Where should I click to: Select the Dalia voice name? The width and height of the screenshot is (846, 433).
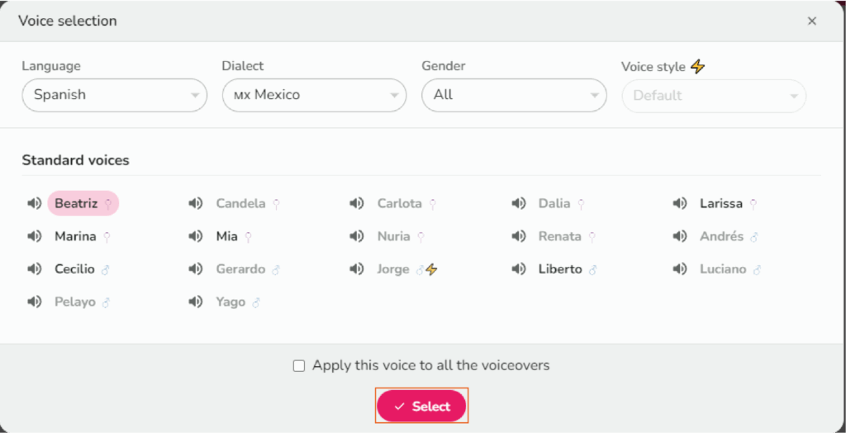[x=554, y=203]
